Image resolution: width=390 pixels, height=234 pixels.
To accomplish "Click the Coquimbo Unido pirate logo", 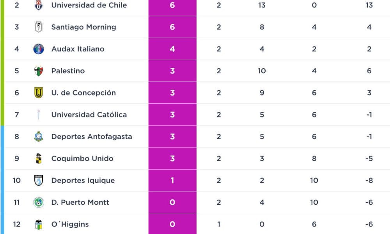I will tap(39, 158).
